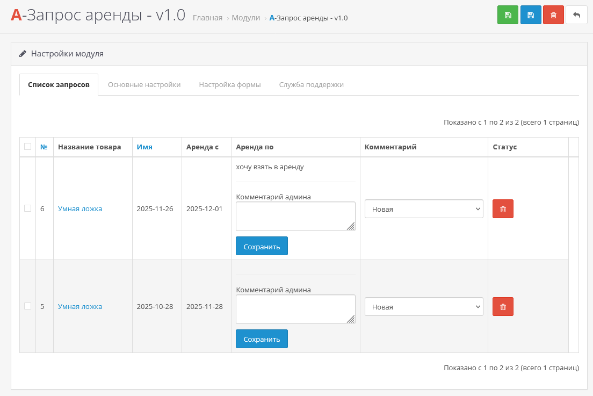Check the checkbox for request 5
Viewport: 593px width, 396px height.
click(28, 306)
